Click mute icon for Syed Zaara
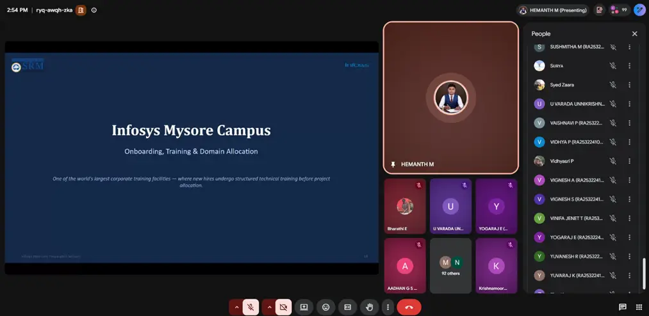Viewport: 649px width, 316px height. [613, 84]
